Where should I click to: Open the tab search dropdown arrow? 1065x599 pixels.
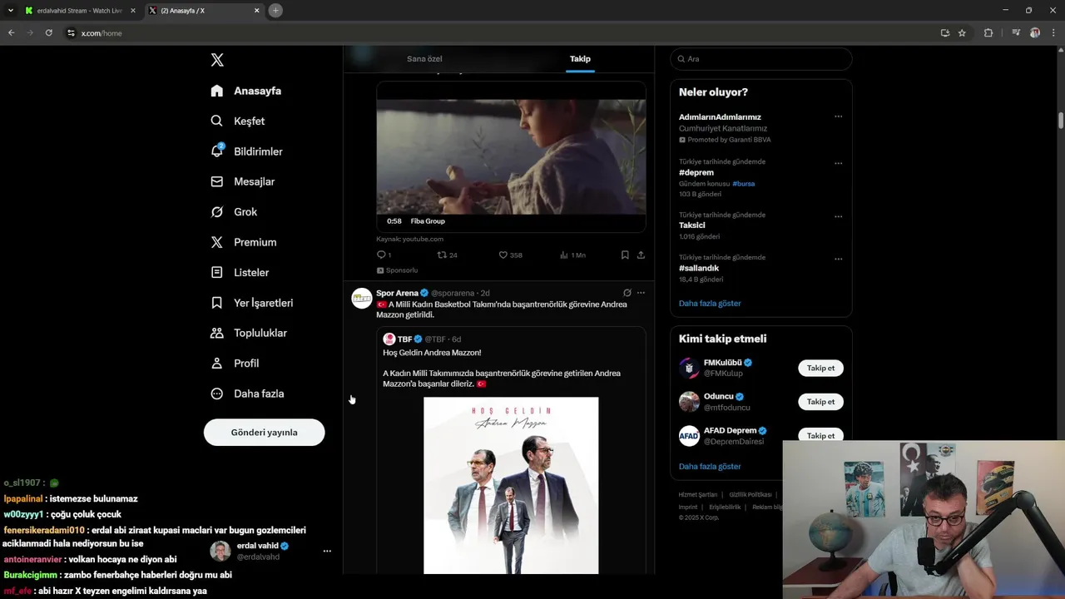[x=10, y=10]
